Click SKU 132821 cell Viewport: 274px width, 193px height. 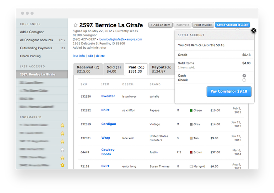[86, 138]
